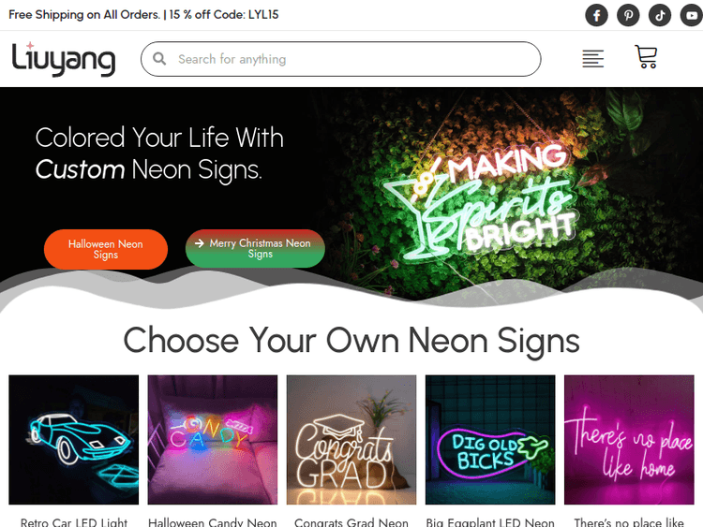
Task: Open 'There's no place like home' image
Action: coord(629,440)
